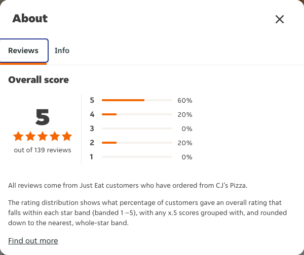The width and height of the screenshot is (304, 255).
Task: Close the About dialog with X icon
Action: [280, 19]
